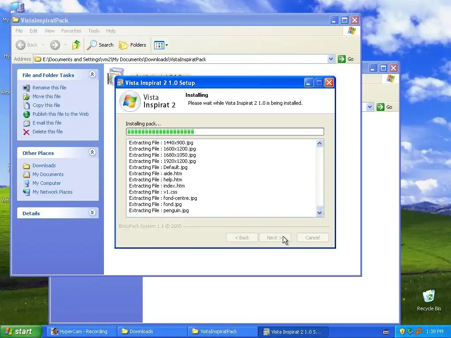Open Downloads in Other Places
The height and width of the screenshot is (338, 451).
44,165
